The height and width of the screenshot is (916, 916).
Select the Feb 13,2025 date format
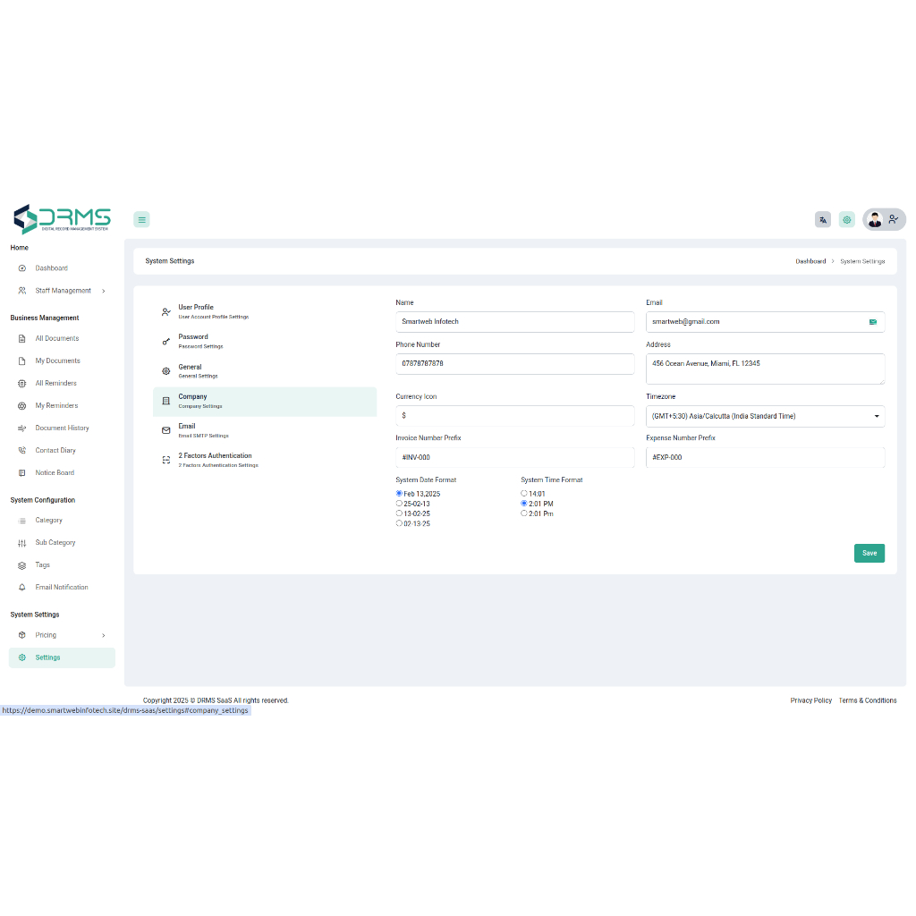(x=399, y=494)
